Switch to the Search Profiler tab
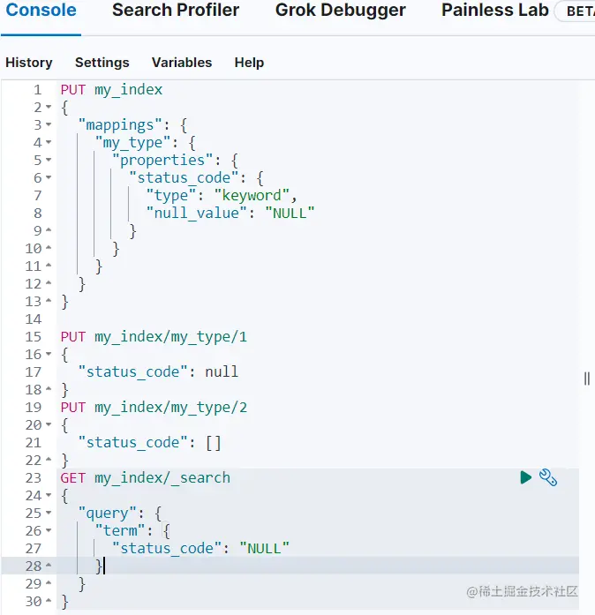 pos(176,11)
